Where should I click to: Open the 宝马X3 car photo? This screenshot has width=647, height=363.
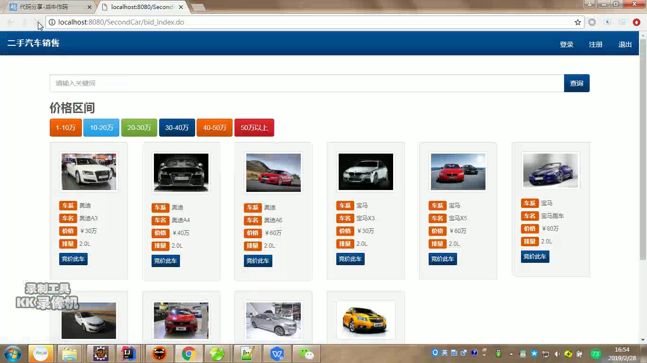[x=366, y=172]
